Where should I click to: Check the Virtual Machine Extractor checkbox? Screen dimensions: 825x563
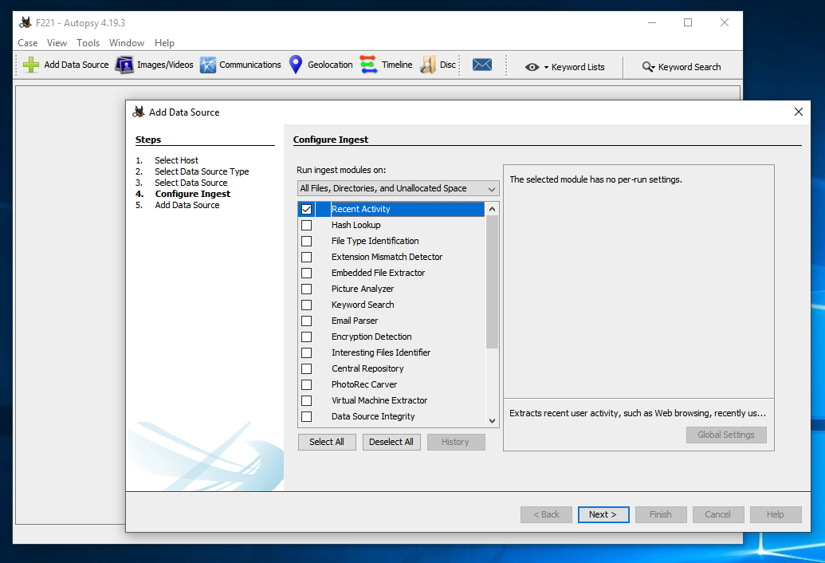click(x=307, y=401)
